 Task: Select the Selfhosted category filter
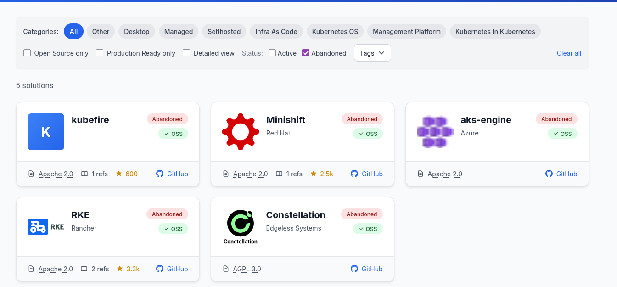[x=224, y=32]
